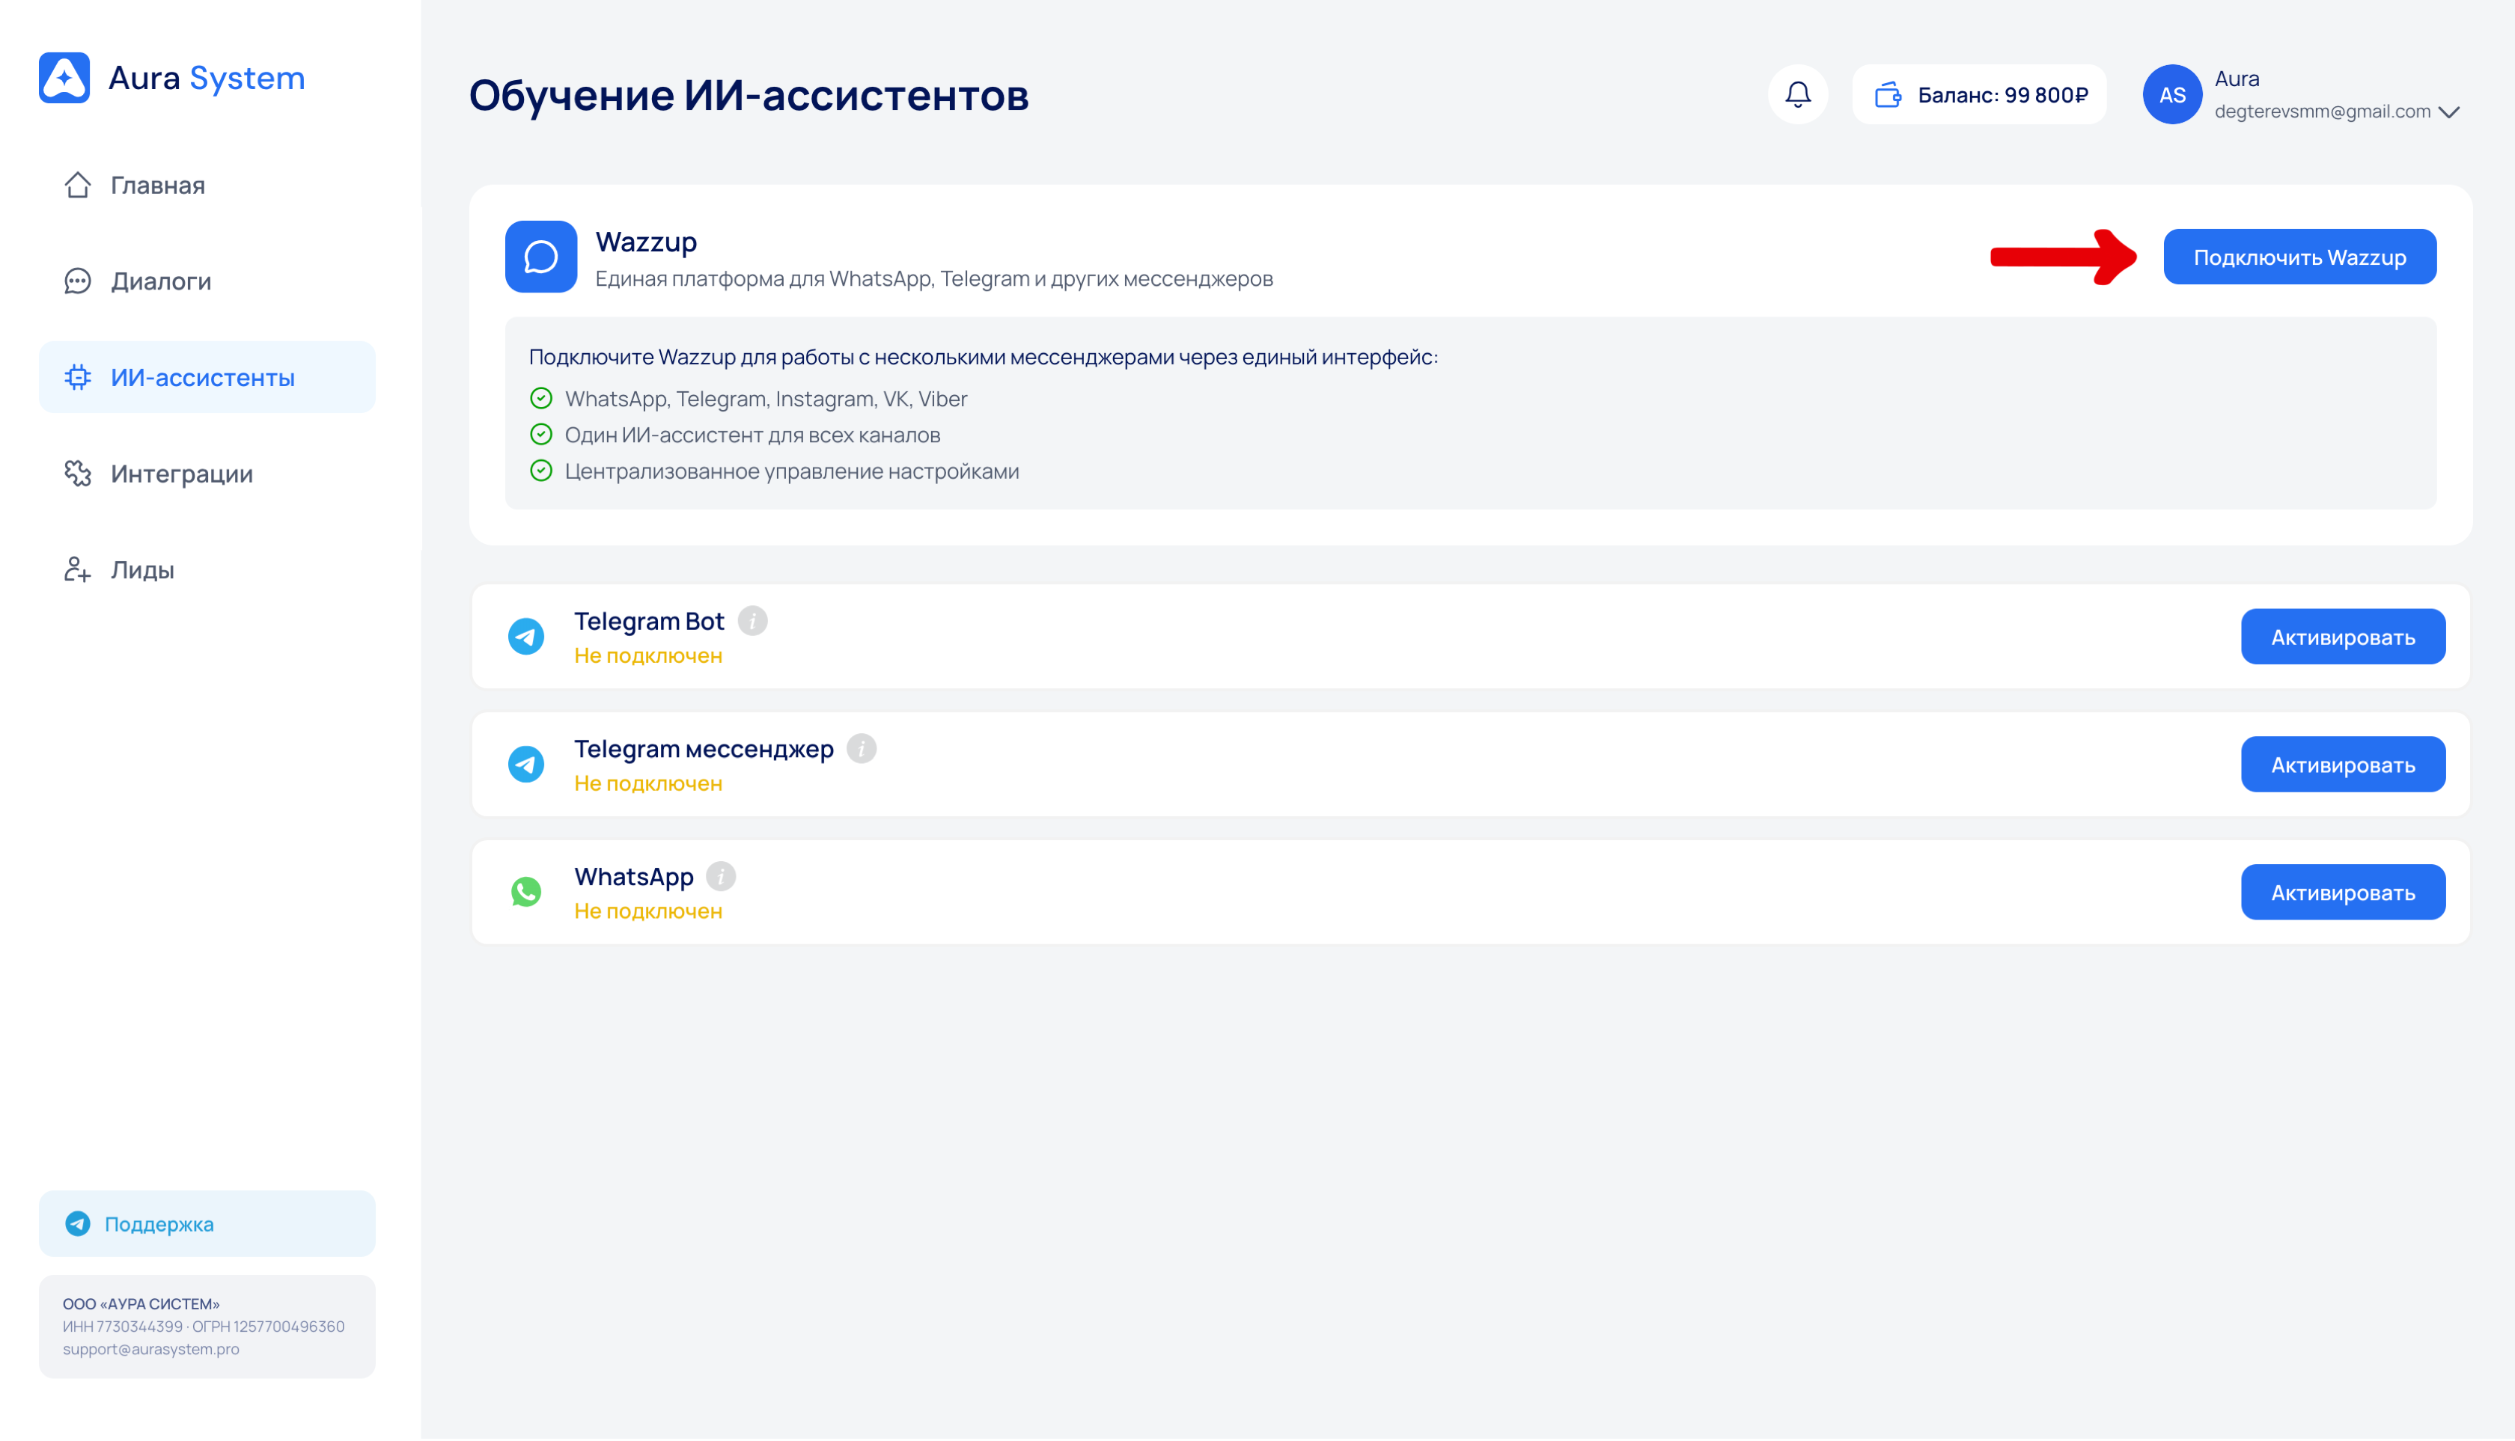Click the notification bell icon
2515x1441 pixels.
[x=1797, y=94]
